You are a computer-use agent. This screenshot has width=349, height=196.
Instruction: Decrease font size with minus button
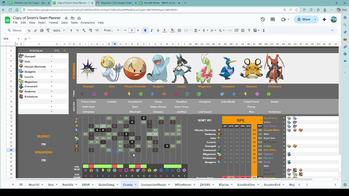click(125, 30)
